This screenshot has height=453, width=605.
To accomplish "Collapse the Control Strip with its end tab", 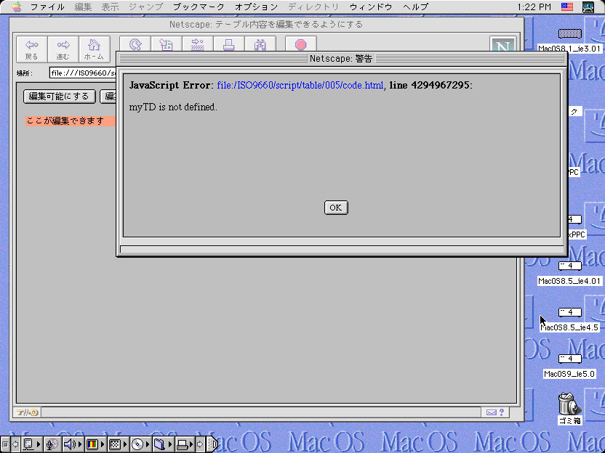I will pos(212,444).
